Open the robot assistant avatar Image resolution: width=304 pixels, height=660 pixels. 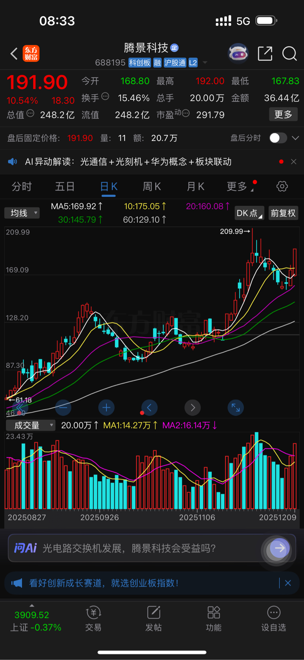[238, 53]
